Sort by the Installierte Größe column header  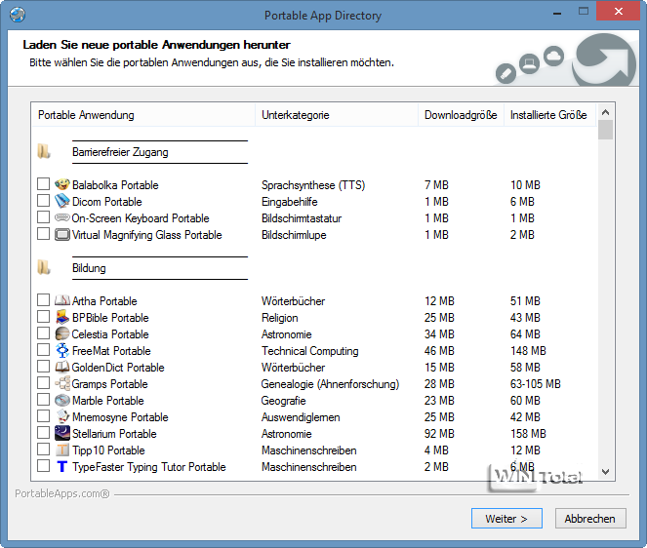(549, 115)
